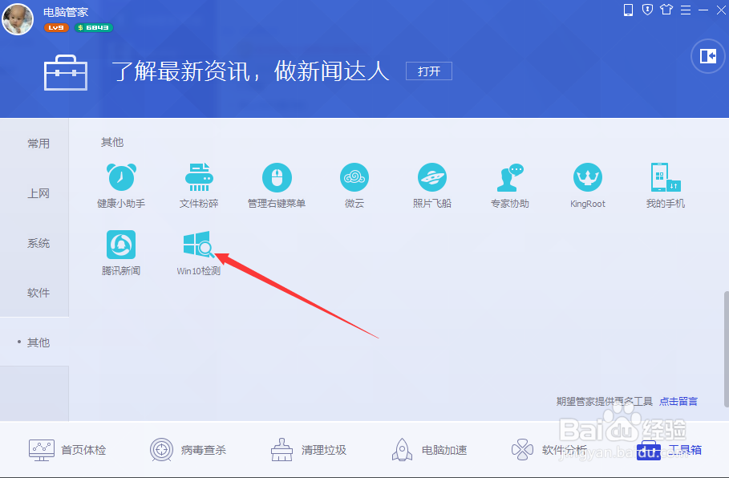729x478 pixels.
Task: Open the 微云 cloud tool
Action: point(354,185)
